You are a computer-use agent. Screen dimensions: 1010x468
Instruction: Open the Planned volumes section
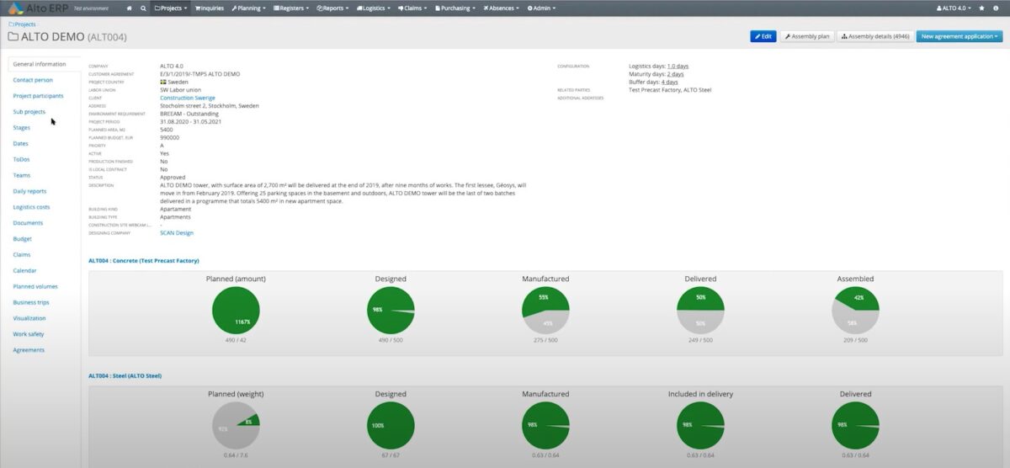(x=35, y=286)
